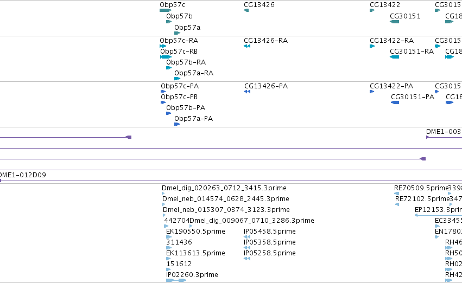Select protein CG30151-PA label
Image resolution: width=462 pixels, height=283 pixels.
(x=413, y=97)
